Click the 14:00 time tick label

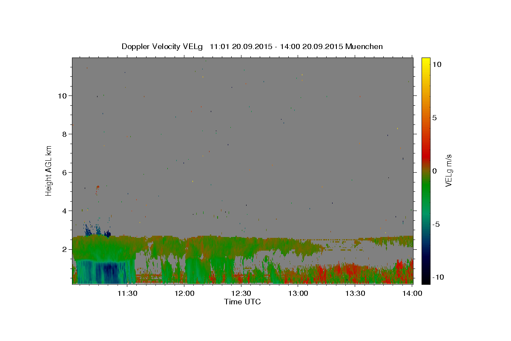(412, 293)
